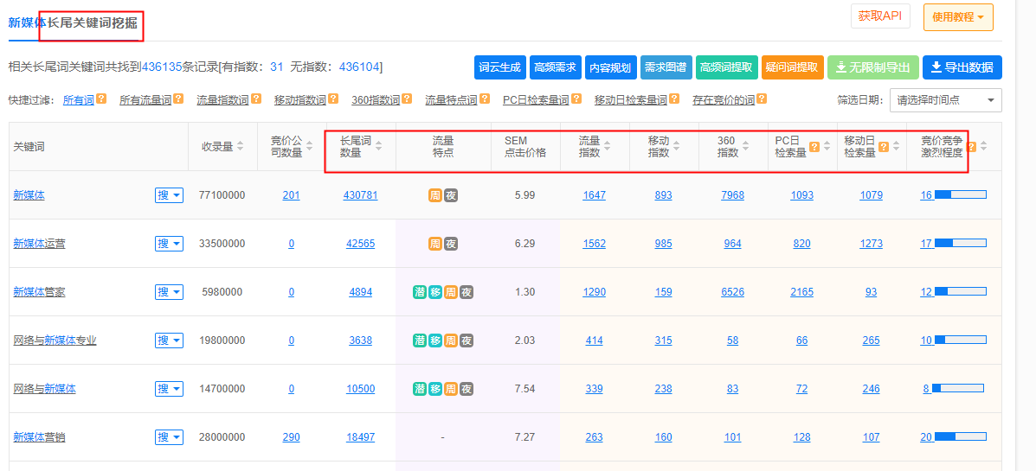Sort table by 流量指数 column arrows
The image size is (1036, 471).
click(x=608, y=146)
